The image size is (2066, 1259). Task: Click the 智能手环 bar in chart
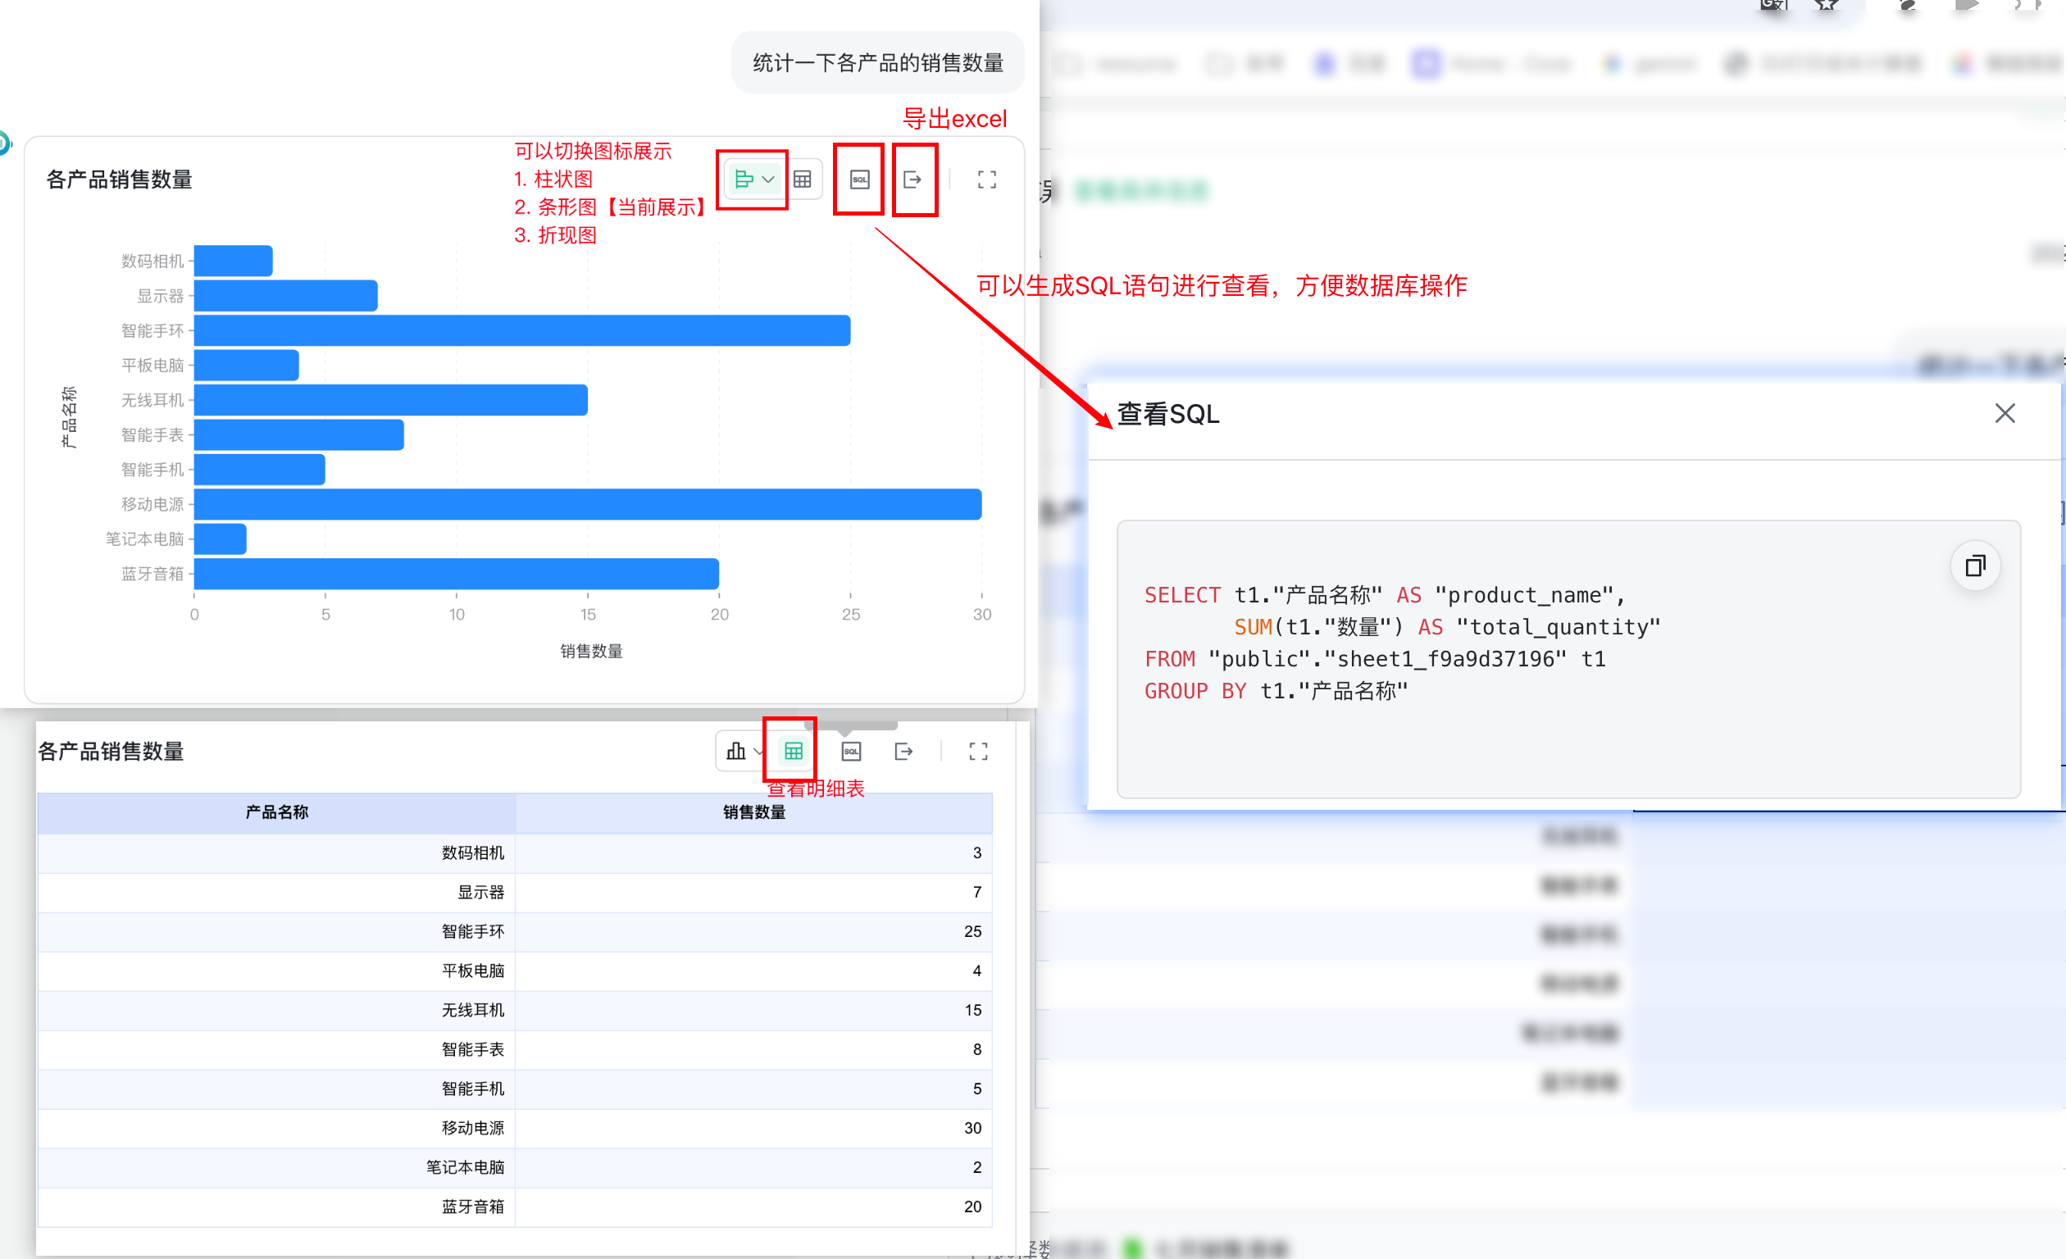click(522, 331)
